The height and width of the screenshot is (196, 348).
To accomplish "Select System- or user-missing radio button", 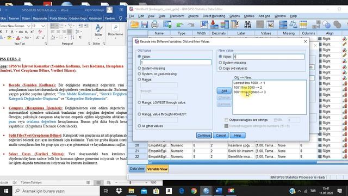I will click(139, 74).
